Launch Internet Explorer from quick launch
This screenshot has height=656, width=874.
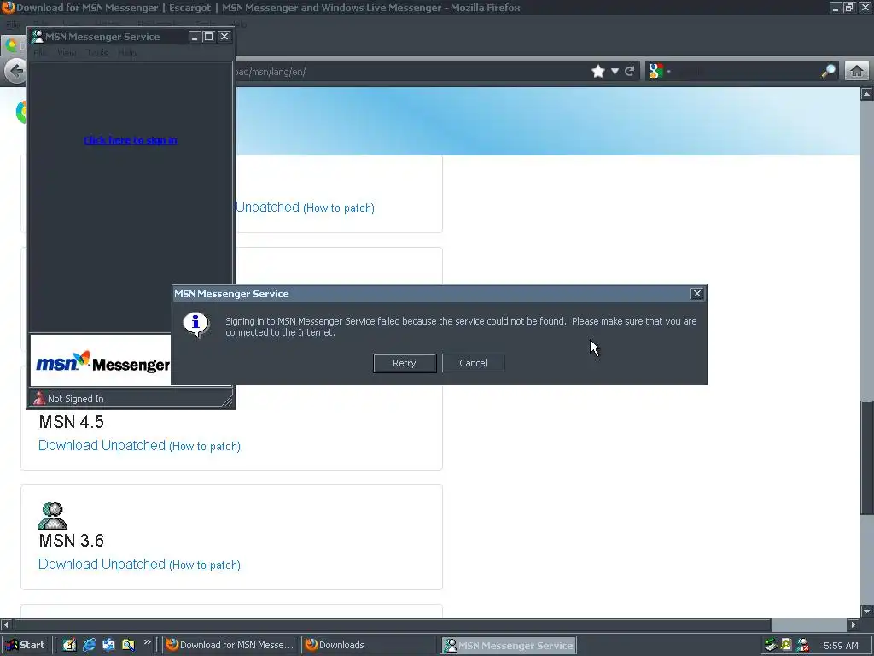pyautogui.click(x=89, y=645)
